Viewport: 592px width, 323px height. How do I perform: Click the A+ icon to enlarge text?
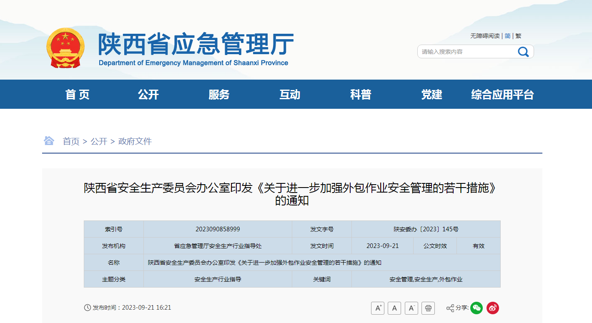click(378, 308)
